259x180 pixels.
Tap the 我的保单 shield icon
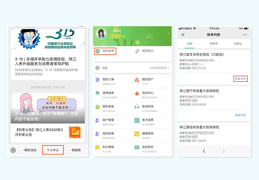click(x=98, y=51)
